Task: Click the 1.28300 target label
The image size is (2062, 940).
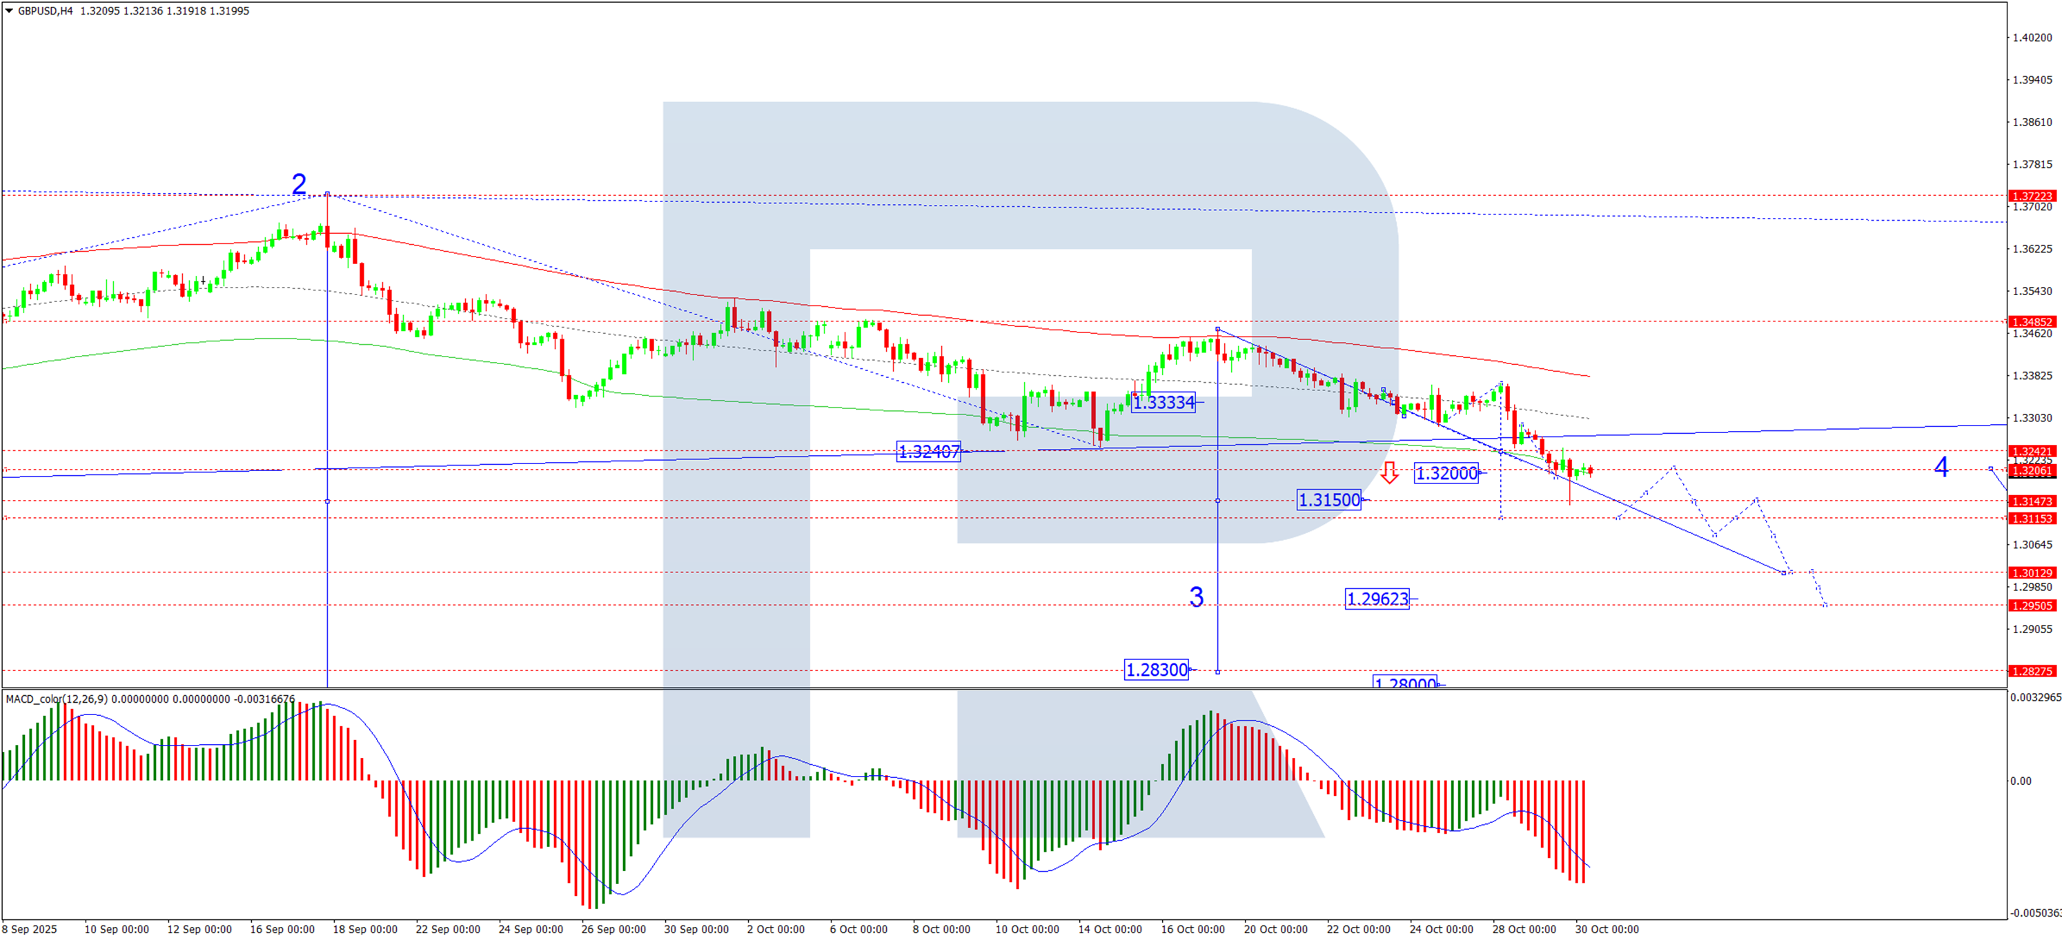Action: [1156, 670]
